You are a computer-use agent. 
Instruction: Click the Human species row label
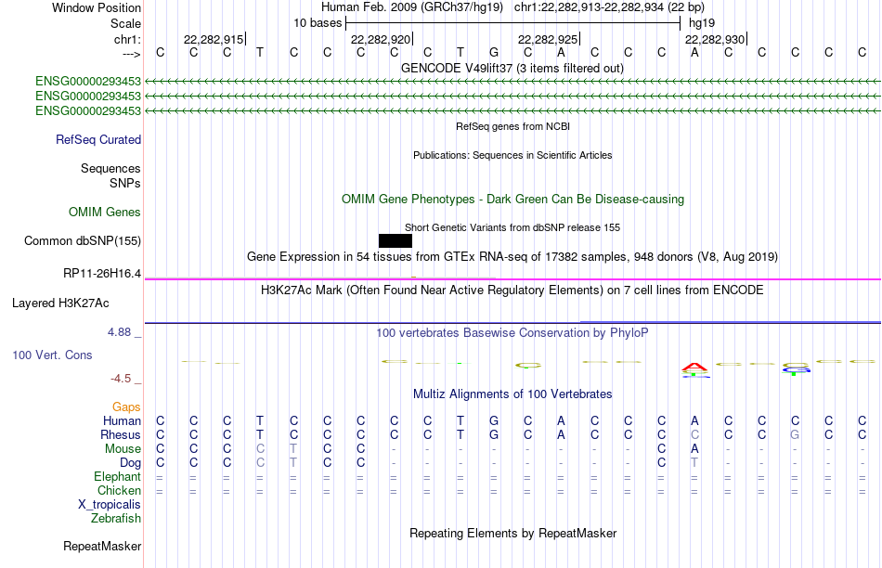pyautogui.click(x=122, y=420)
